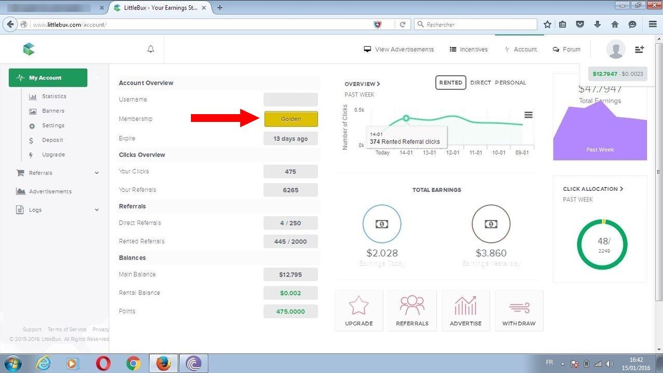Click the add-list icon beside avatar
This screenshot has height=373, width=663.
click(x=639, y=49)
